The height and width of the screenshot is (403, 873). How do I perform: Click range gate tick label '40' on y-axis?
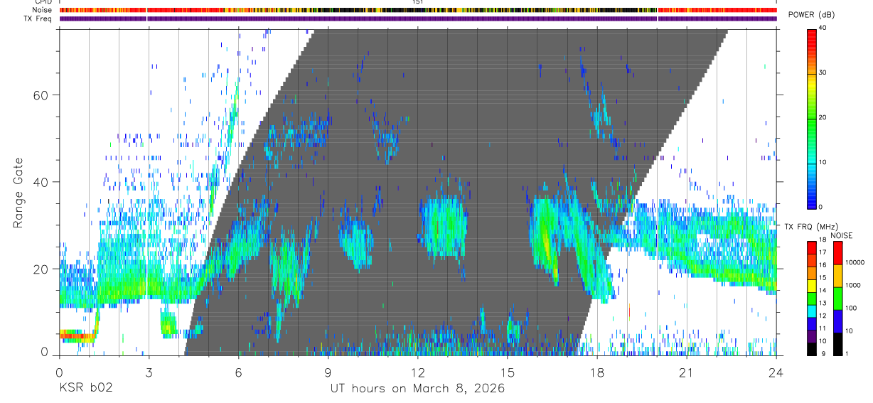[42, 182]
